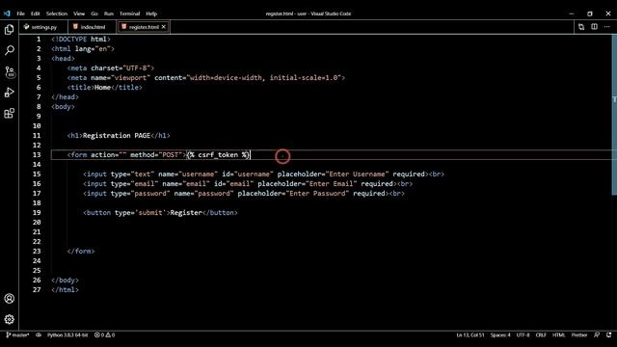Click the Synchronize Changes icon in status bar

point(39,335)
